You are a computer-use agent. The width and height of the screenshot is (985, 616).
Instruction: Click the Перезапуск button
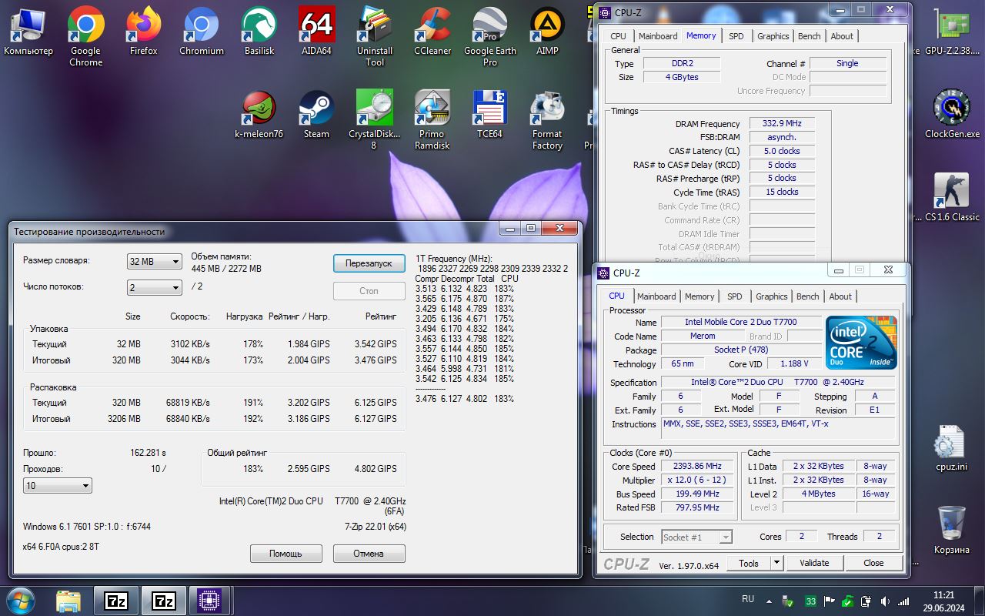click(x=369, y=263)
